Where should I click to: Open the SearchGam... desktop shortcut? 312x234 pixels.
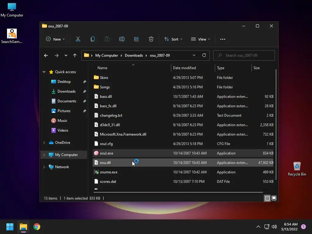pyautogui.click(x=12, y=36)
